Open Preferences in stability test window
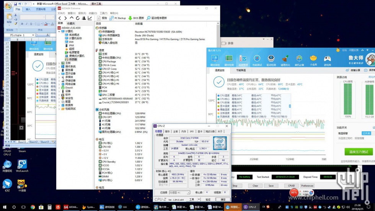The image size is (375, 211). 307,186
